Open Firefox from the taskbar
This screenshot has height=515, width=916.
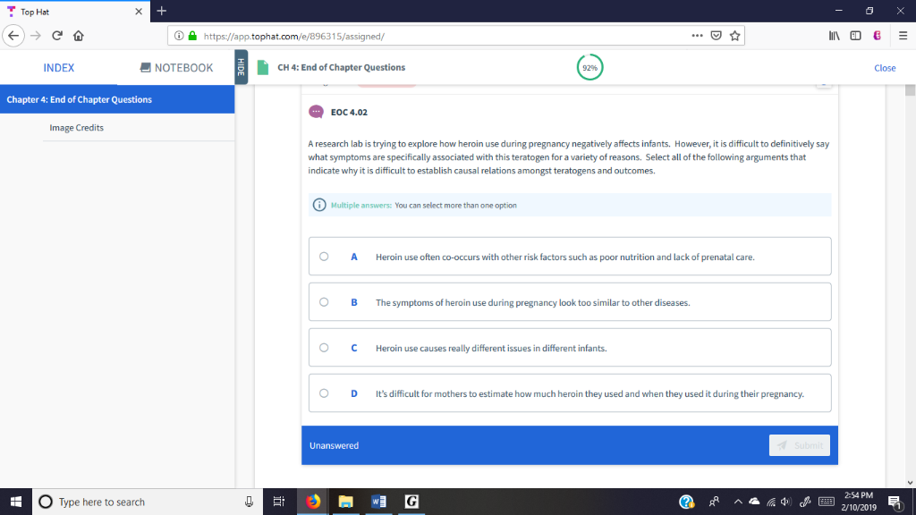313,502
